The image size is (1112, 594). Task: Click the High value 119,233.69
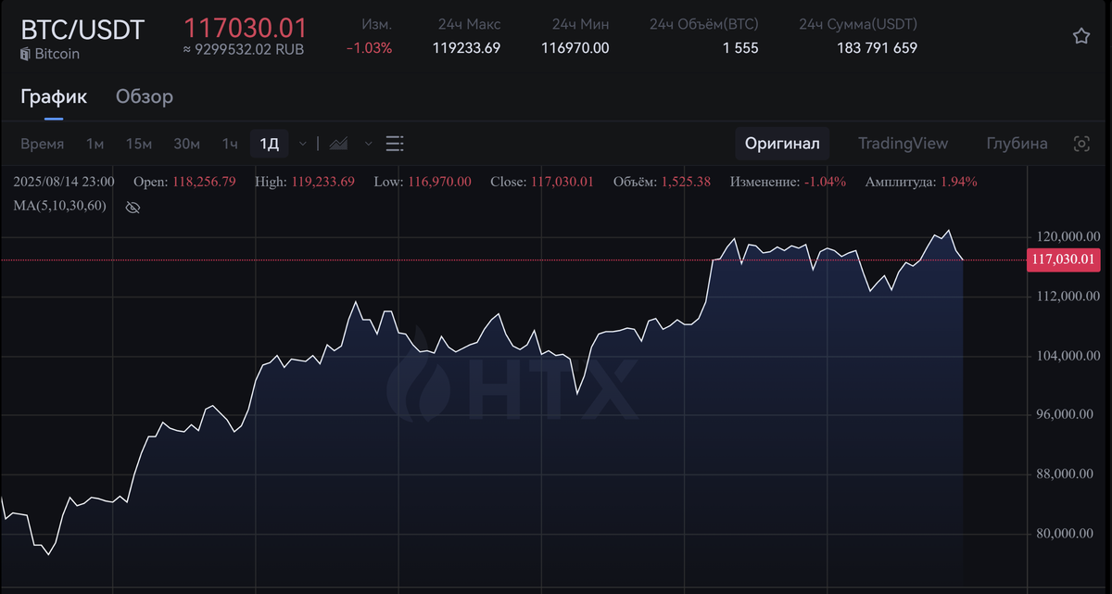(323, 182)
